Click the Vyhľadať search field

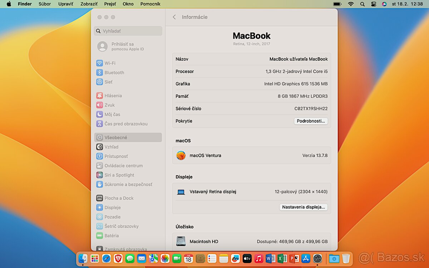(128, 31)
